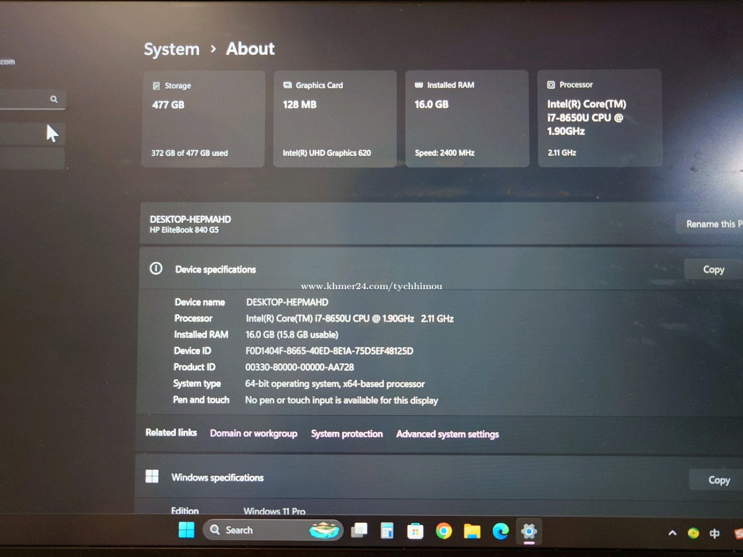Click the green tray app icon
743x557 pixels.
pyautogui.click(x=693, y=533)
